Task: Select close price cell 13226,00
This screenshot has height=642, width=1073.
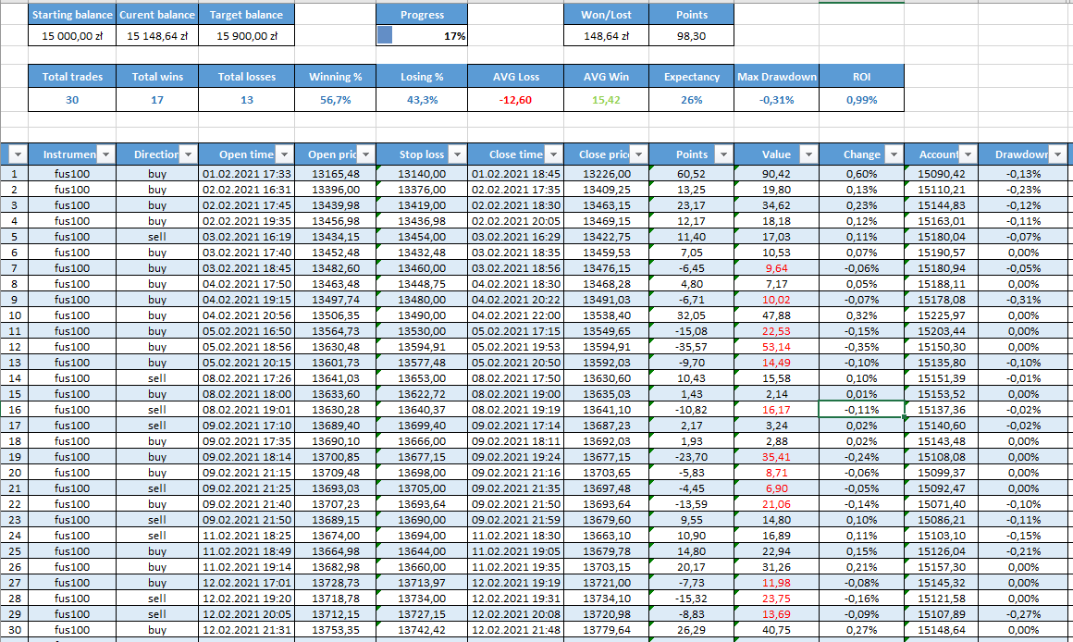Action: 606,174
